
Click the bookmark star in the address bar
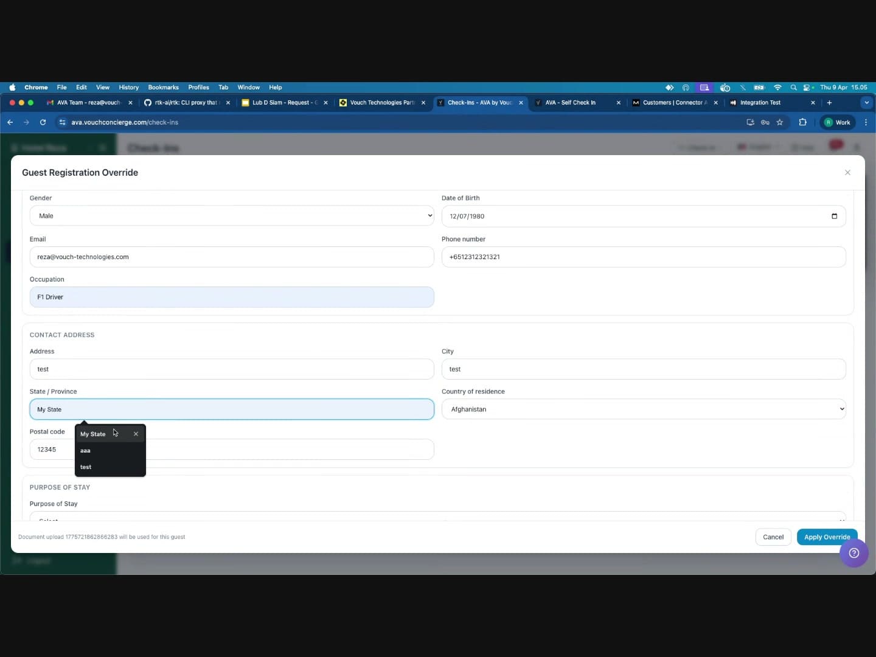(x=780, y=122)
